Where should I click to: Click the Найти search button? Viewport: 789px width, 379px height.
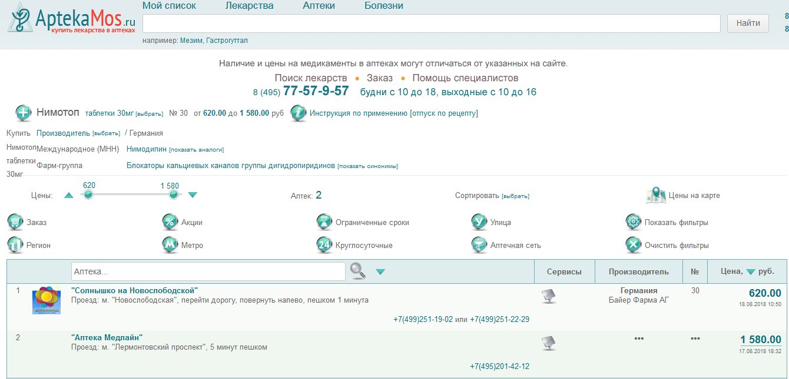tap(748, 24)
